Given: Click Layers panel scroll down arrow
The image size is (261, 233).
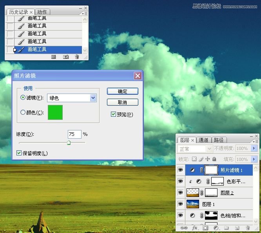Looking at the screenshot, I should pyautogui.click(x=256, y=221).
